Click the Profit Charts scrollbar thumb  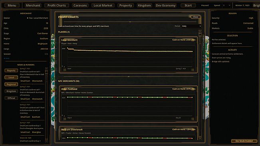(x=200, y=35)
